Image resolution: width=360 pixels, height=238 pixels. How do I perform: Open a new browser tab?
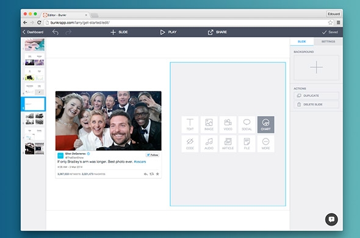(95, 15)
